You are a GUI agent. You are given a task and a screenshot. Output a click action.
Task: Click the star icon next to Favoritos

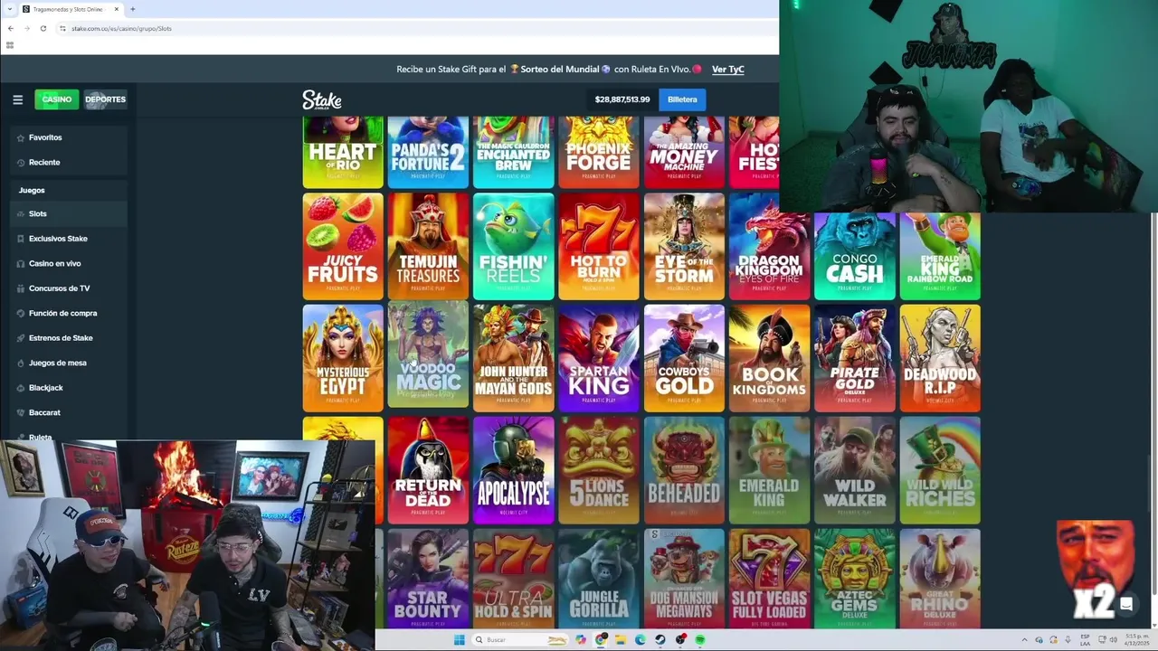point(21,137)
